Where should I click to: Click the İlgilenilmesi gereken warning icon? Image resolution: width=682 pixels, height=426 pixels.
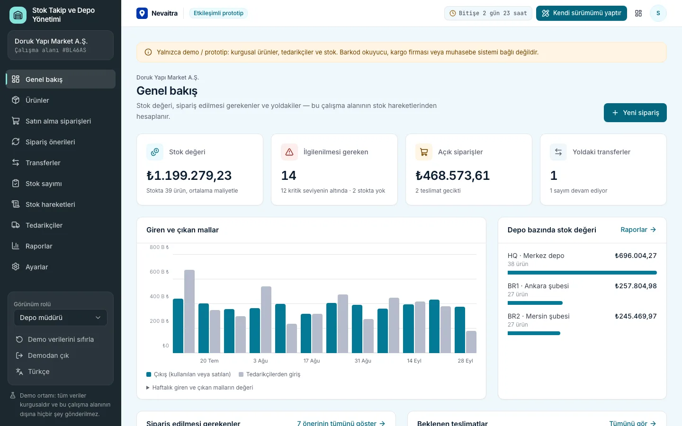[x=289, y=152]
